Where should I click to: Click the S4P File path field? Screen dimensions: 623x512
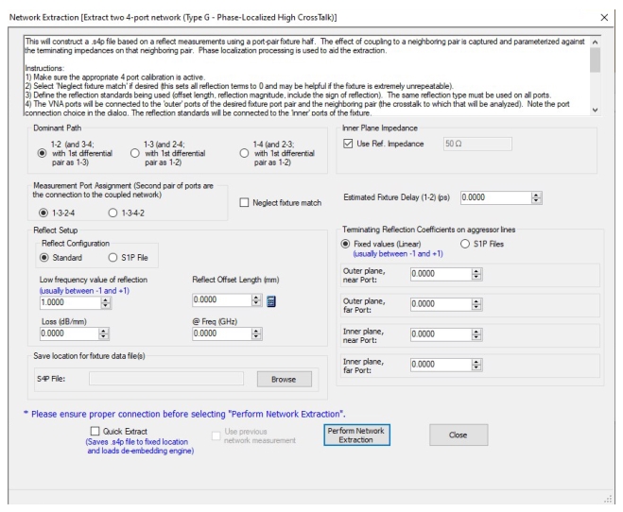166,379
